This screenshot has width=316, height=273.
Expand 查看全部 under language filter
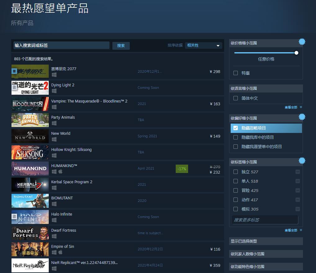coord(293,107)
